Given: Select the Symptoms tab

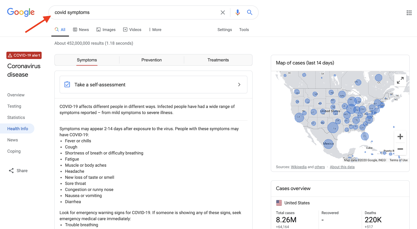Looking at the screenshot, I should point(87,60).
